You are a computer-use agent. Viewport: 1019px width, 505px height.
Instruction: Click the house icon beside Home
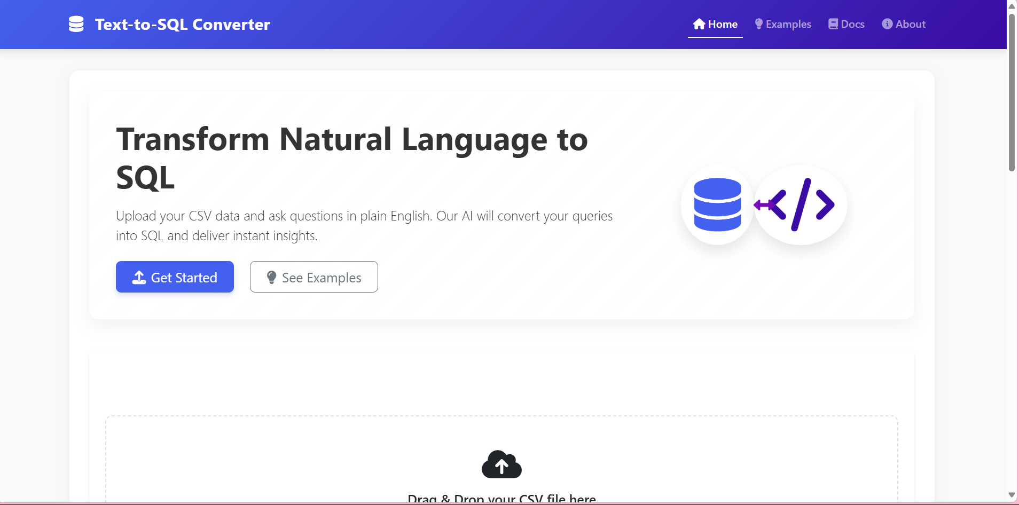point(699,24)
